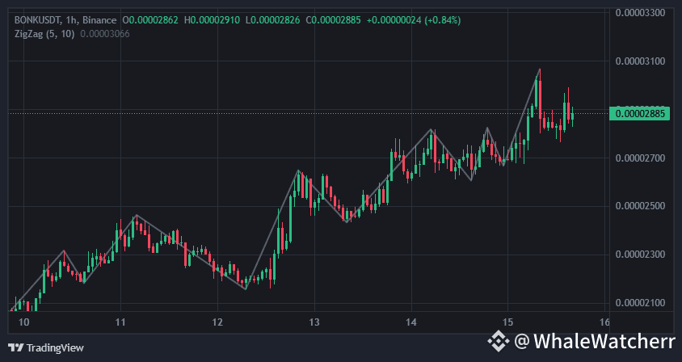
Task: Click date label 11 on time axis
Action: click(x=120, y=322)
